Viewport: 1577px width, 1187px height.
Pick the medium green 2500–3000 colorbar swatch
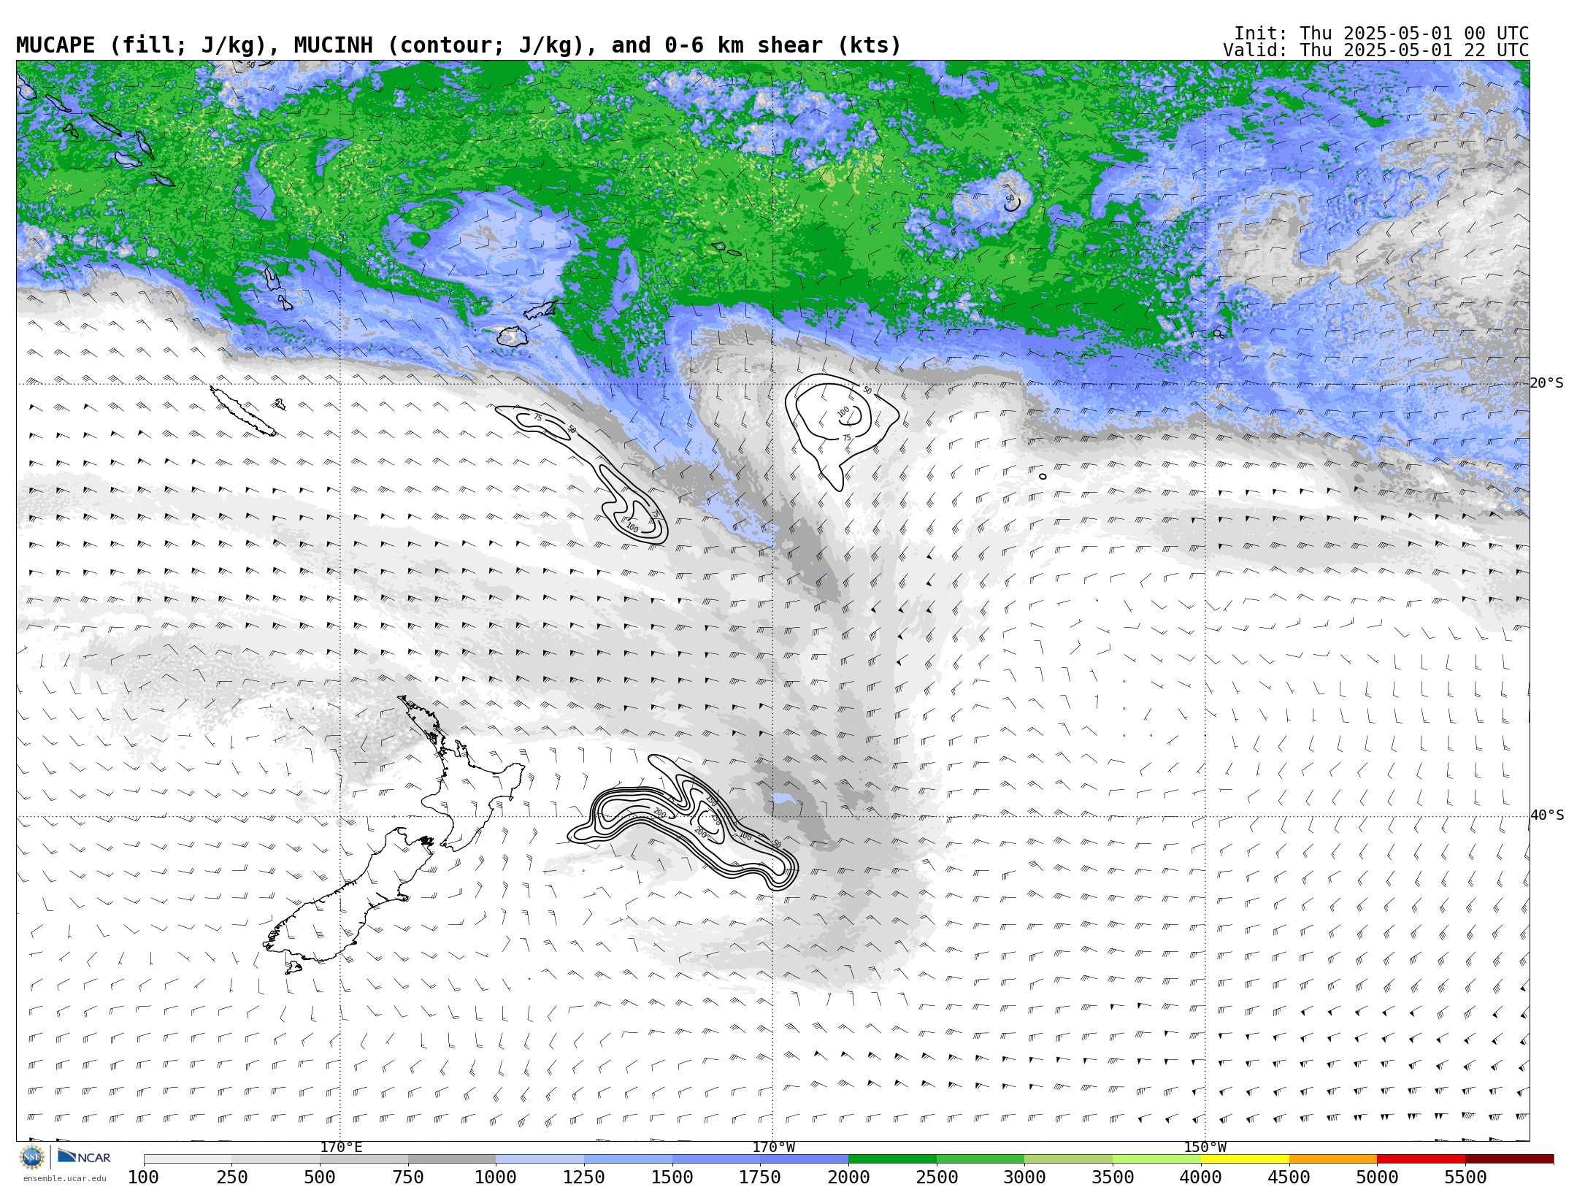pyautogui.click(x=981, y=1159)
